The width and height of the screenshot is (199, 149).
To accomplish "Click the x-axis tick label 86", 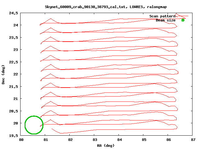I will click(x=169, y=140).
